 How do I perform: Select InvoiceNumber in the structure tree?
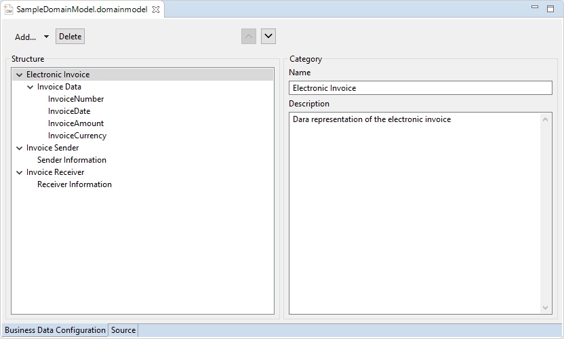pos(76,99)
